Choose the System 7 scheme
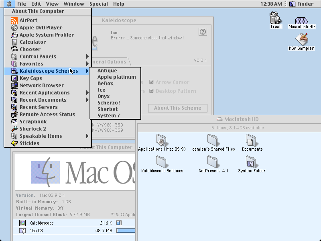This screenshot has width=321, height=241. click(x=115, y=116)
